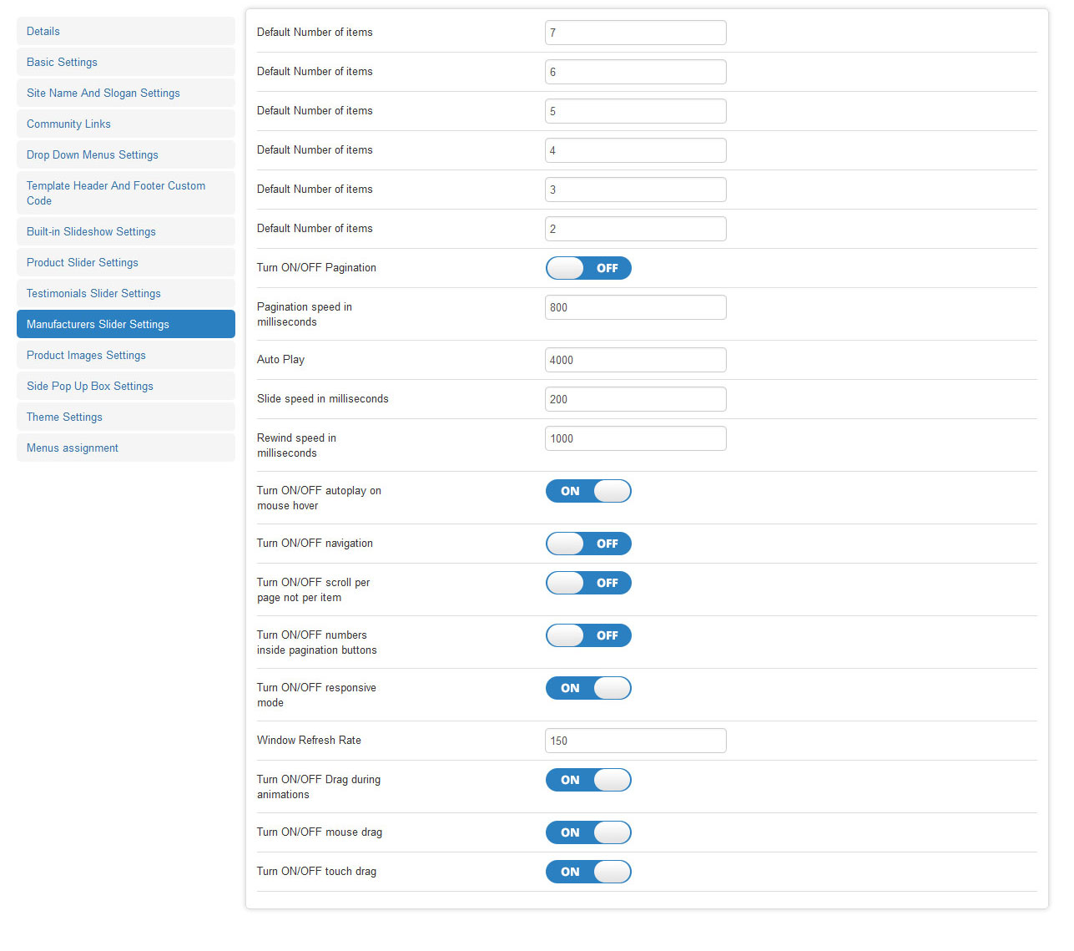Click the Pagination speed in milliseconds label
The height and width of the screenshot is (951, 1074).
click(305, 314)
